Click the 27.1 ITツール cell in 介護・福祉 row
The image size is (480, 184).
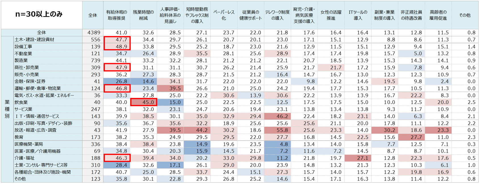pyautogui.click(x=358, y=158)
